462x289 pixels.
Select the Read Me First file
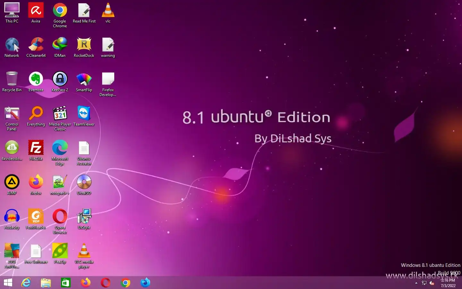point(84,13)
